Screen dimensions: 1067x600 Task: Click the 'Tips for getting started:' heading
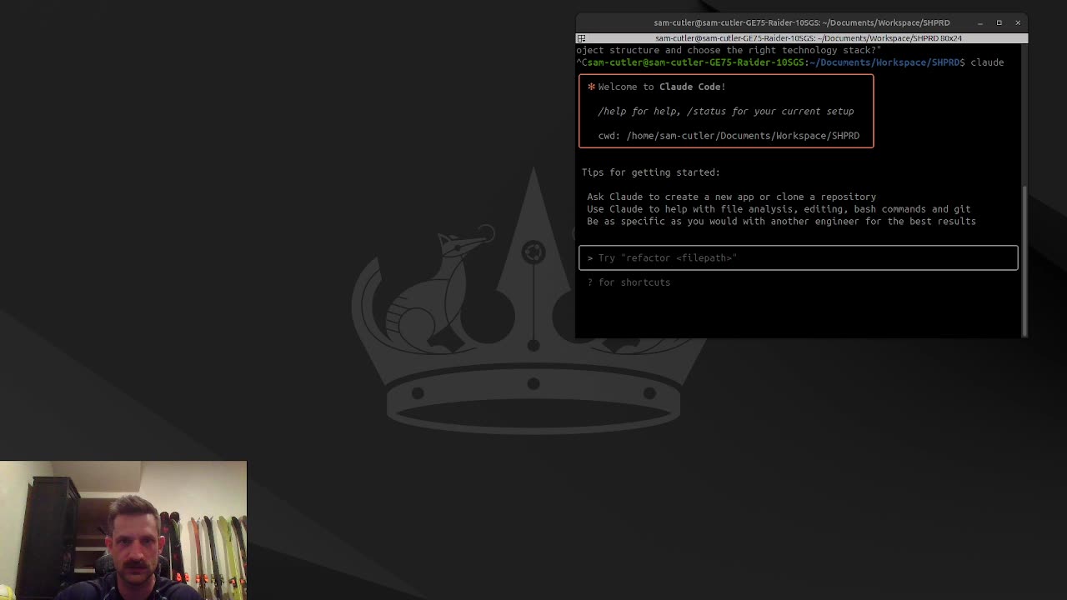tap(650, 172)
